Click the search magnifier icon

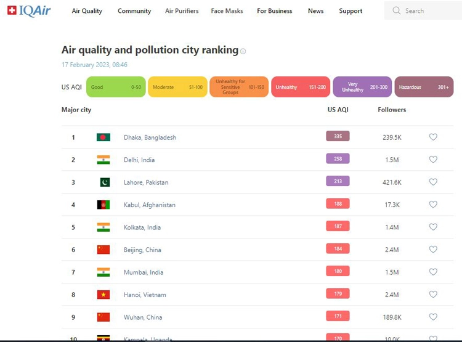[396, 10]
